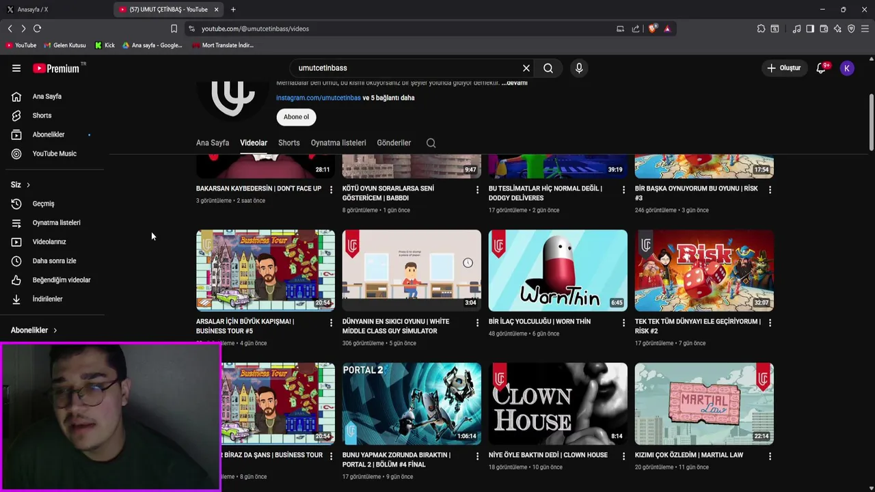This screenshot has height=492, width=875.
Task: Expand channel description with ...devamı
Action: coord(514,83)
